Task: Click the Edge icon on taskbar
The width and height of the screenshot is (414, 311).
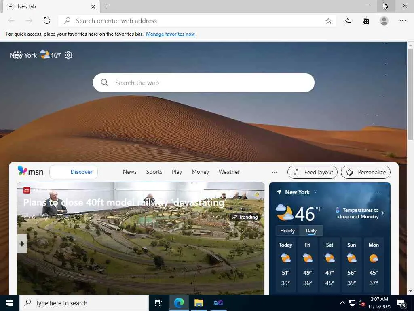Action: point(179,303)
